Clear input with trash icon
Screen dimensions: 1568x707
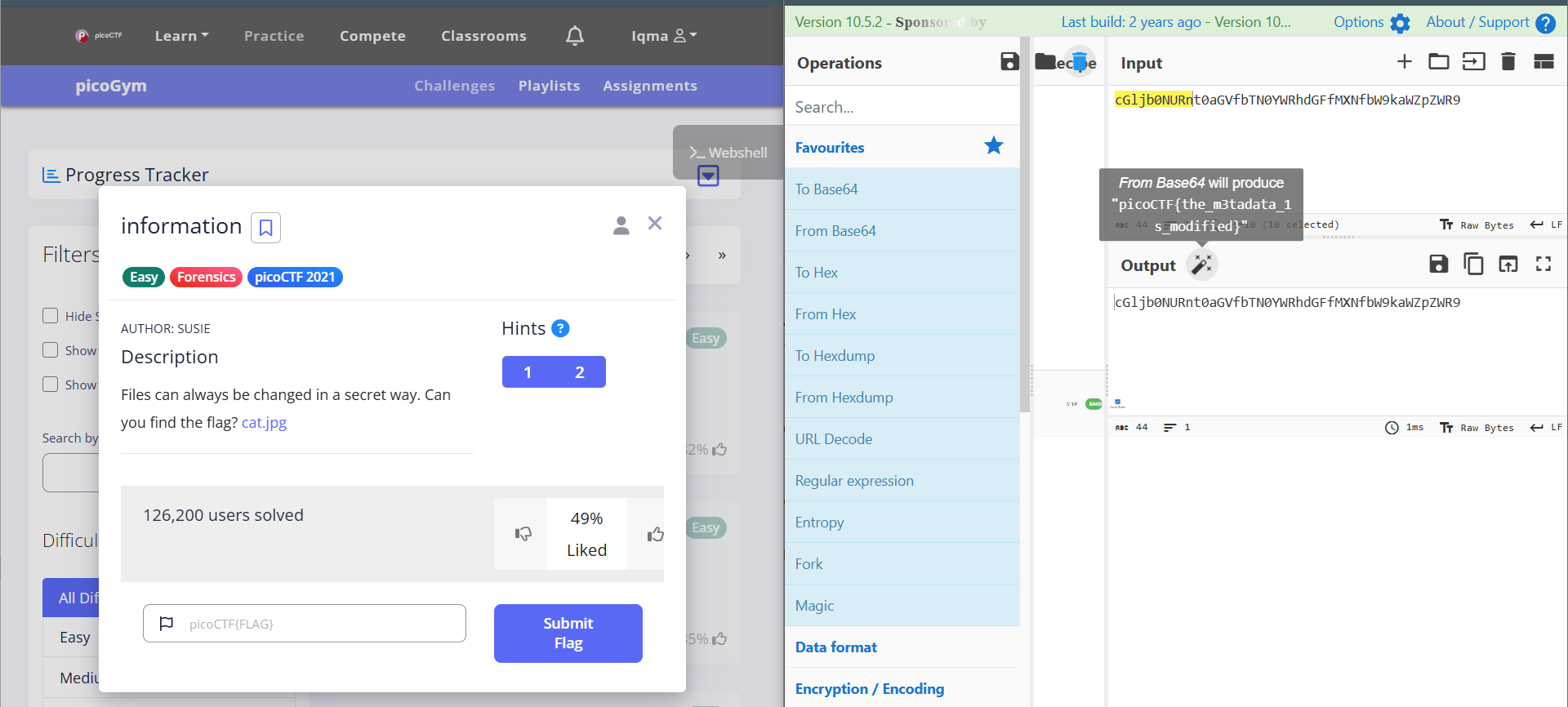[x=1508, y=61]
